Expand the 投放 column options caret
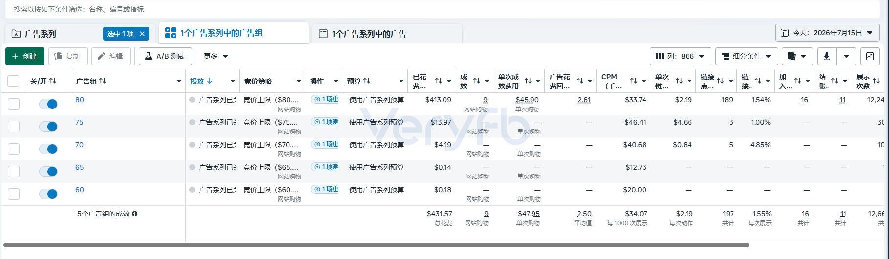889x259 pixels. (x=233, y=81)
